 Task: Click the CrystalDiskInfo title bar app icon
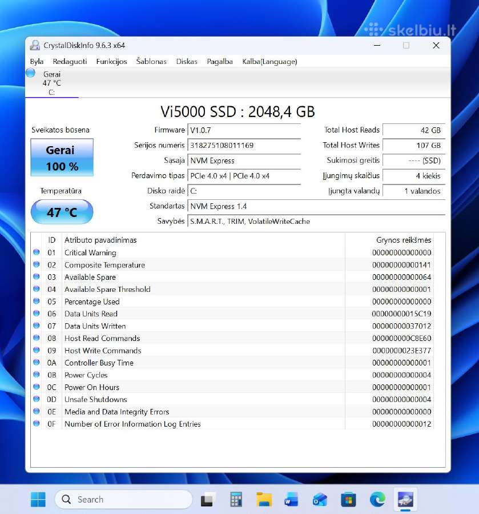[x=35, y=45]
